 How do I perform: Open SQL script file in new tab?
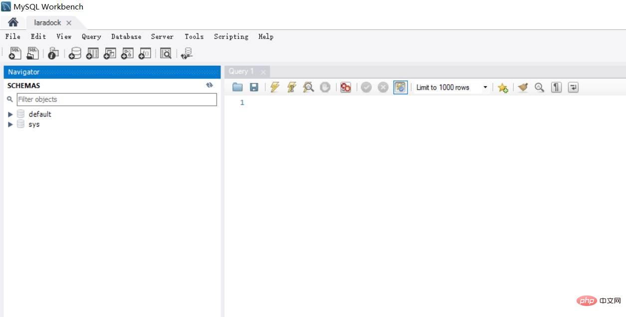(32, 53)
